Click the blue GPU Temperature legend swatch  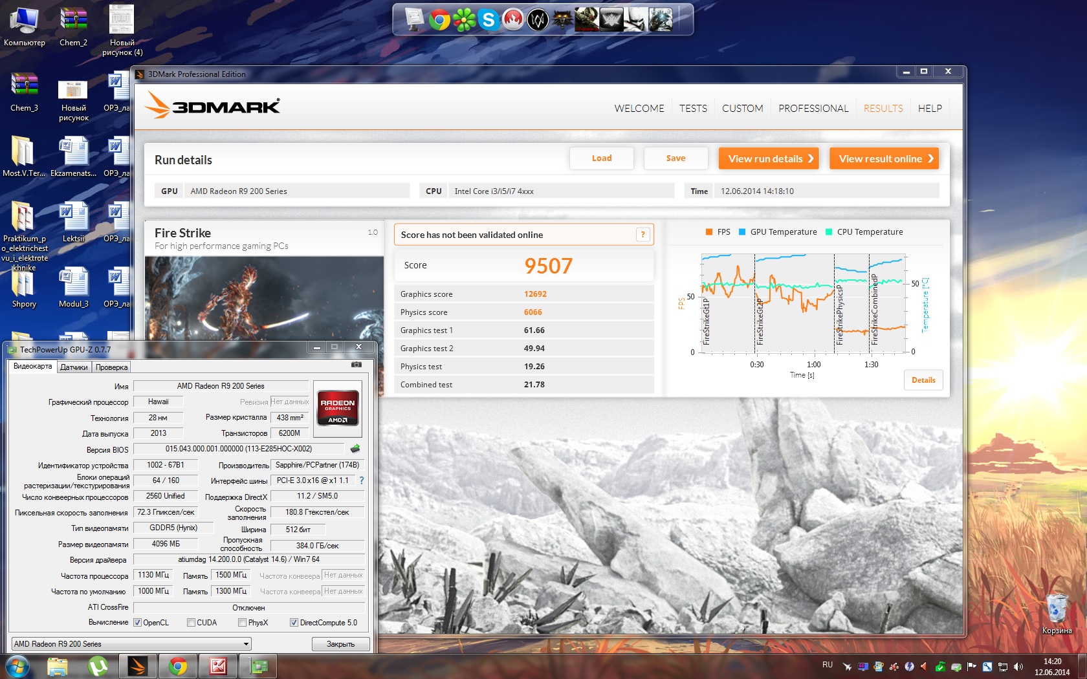click(742, 232)
